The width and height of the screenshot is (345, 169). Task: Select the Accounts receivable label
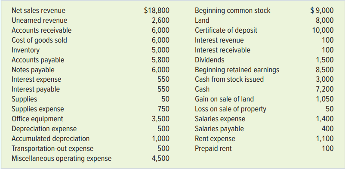(42, 31)
